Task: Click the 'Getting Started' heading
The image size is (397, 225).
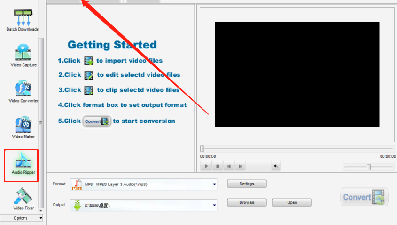Action: point(112,45)
